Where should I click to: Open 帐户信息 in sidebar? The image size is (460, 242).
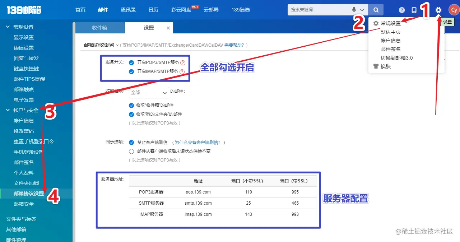tap(24, 121)
